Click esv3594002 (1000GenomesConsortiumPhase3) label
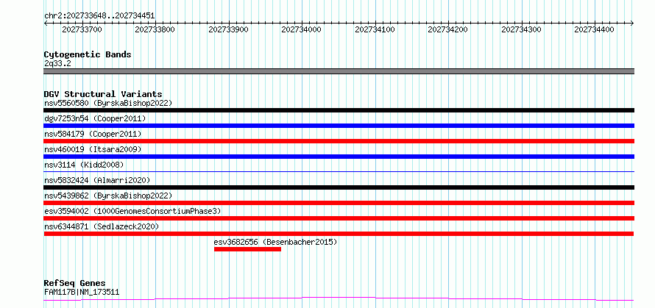The width and height of the screenshot is (655, 308). 132,211
